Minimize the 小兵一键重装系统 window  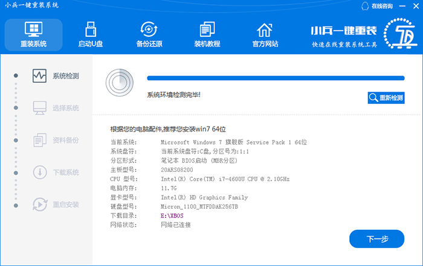[403, 6]
